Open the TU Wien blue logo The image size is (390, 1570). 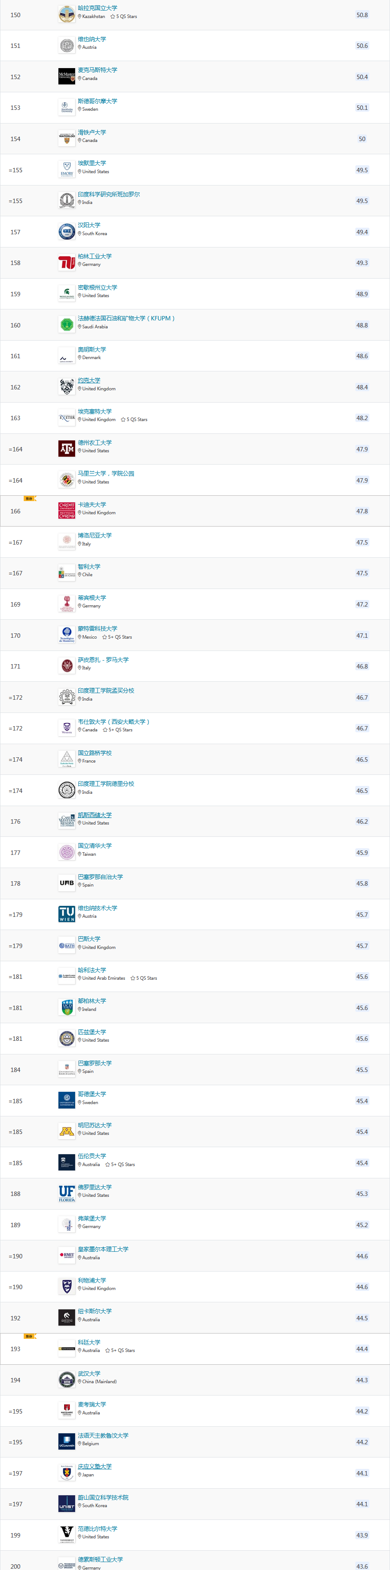(x=66, y=914)
